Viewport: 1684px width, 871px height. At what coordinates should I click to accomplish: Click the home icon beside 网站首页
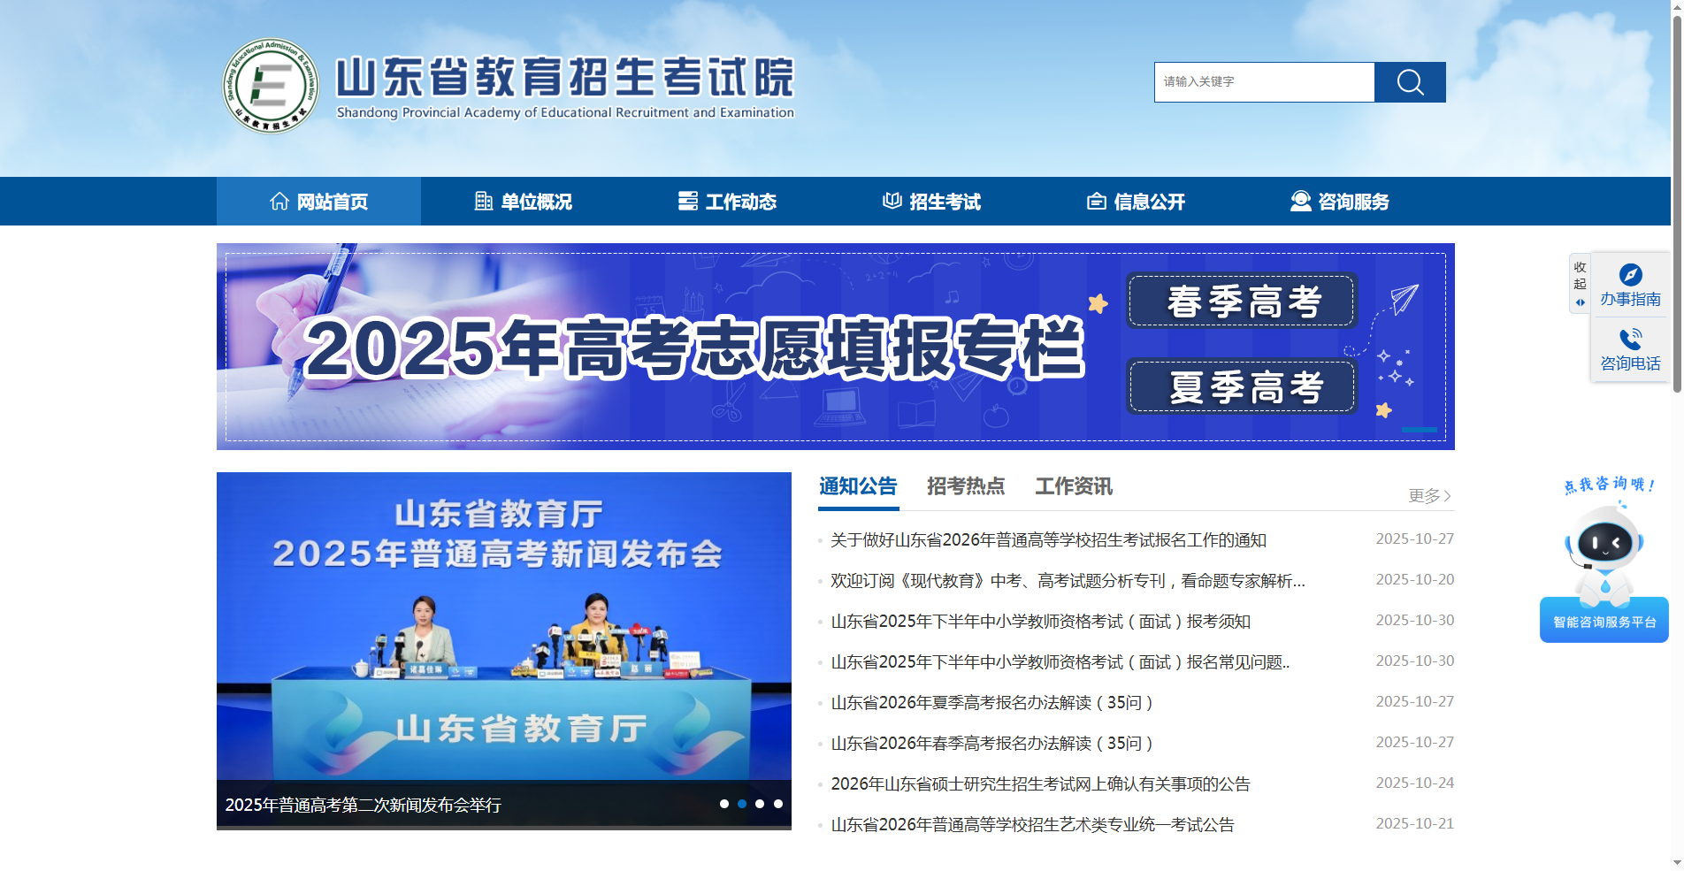pyautogui.click(x=279, y=201)
